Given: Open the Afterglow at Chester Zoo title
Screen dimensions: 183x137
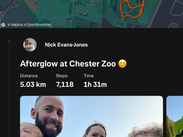Looking at the screenshot, I should 68,64.
